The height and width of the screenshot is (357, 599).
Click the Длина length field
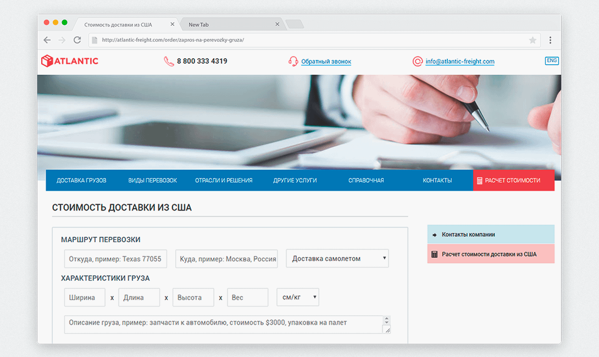139,298
